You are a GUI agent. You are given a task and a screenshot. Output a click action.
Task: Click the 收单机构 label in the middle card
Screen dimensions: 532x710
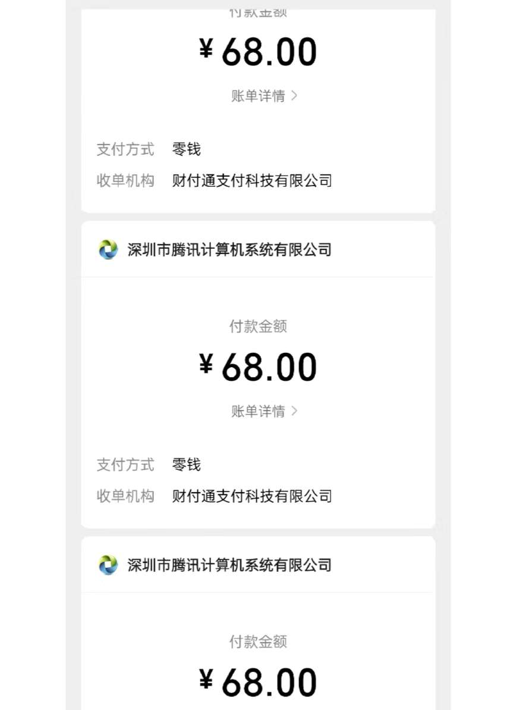tap(125, 496)
